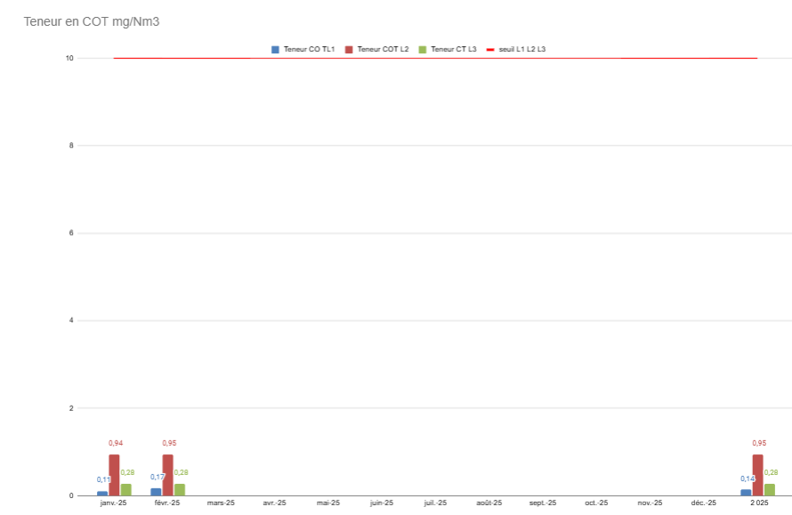Image resolution: width=792 pixels, height=515 pixels.
Task: Click the '0,14' data label in 2 025
Action: click(x=748, y=479)
